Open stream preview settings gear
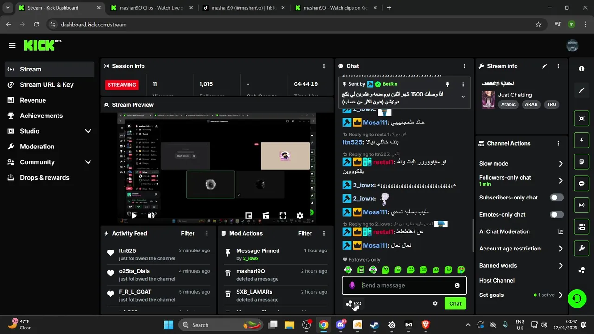The width and height of the screenshot is (594, 334). 300,216
